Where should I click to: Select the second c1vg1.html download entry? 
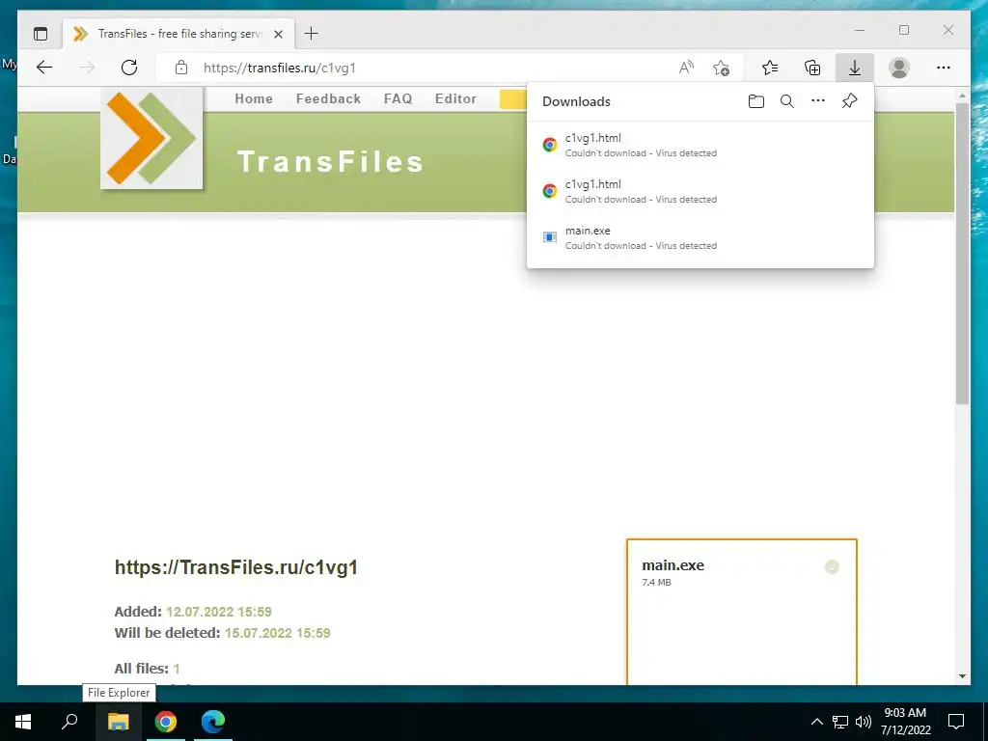[x=700, y=191]
